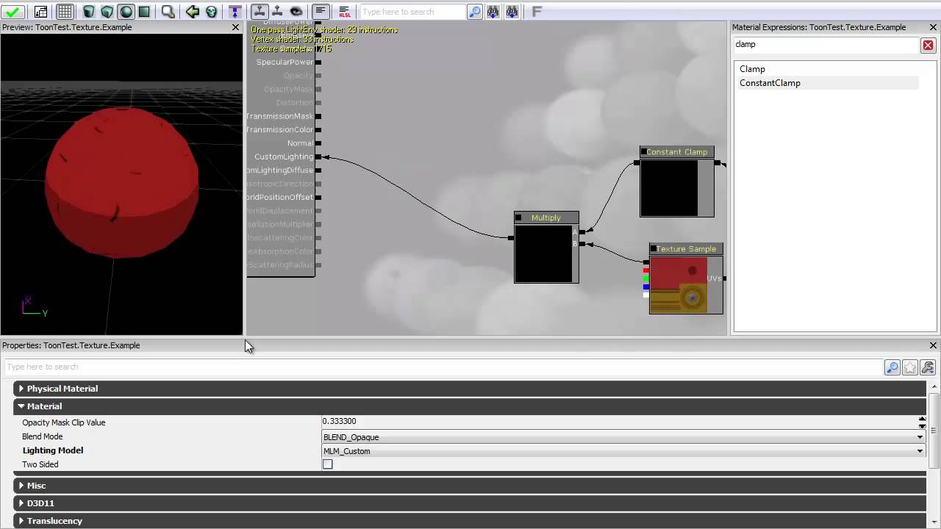
Task: Click the CustomLighting input connector
Action: [x=318, y=156]
